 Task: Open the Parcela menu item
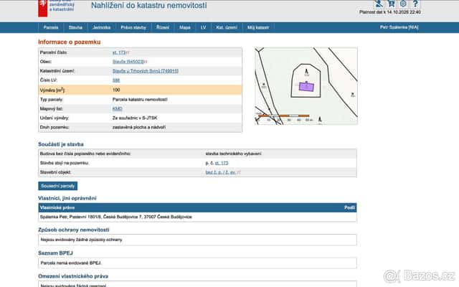[51, 27]
